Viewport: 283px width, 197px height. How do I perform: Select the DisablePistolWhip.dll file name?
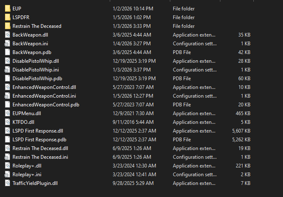[x=35, y=61]
